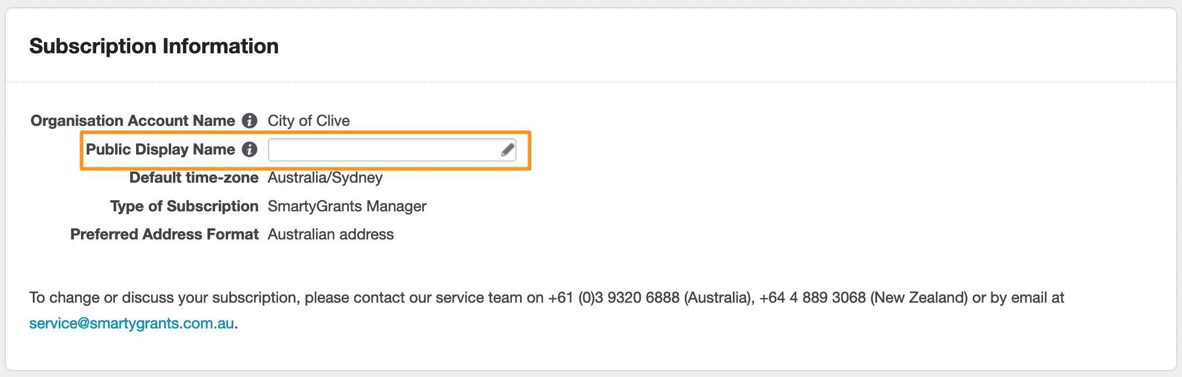Screen dimensions: 1182x377
Task: Click the Type of Subscription label
Action: [x=185, y=206]
